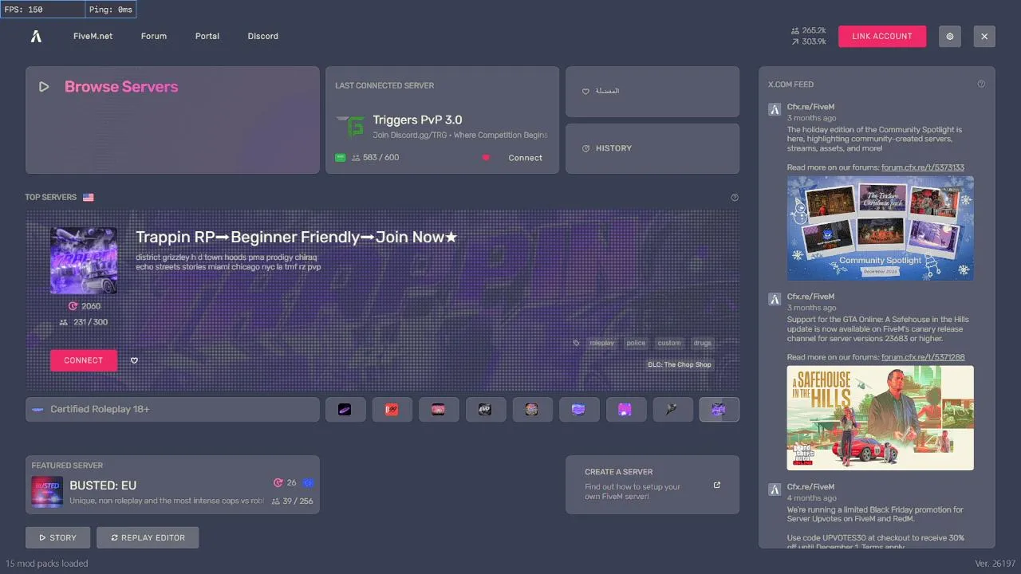Click the Cfx.re/FiveM avatar on the Community Spotlight post
1021x574 pixels.
(x=774, y=110)
